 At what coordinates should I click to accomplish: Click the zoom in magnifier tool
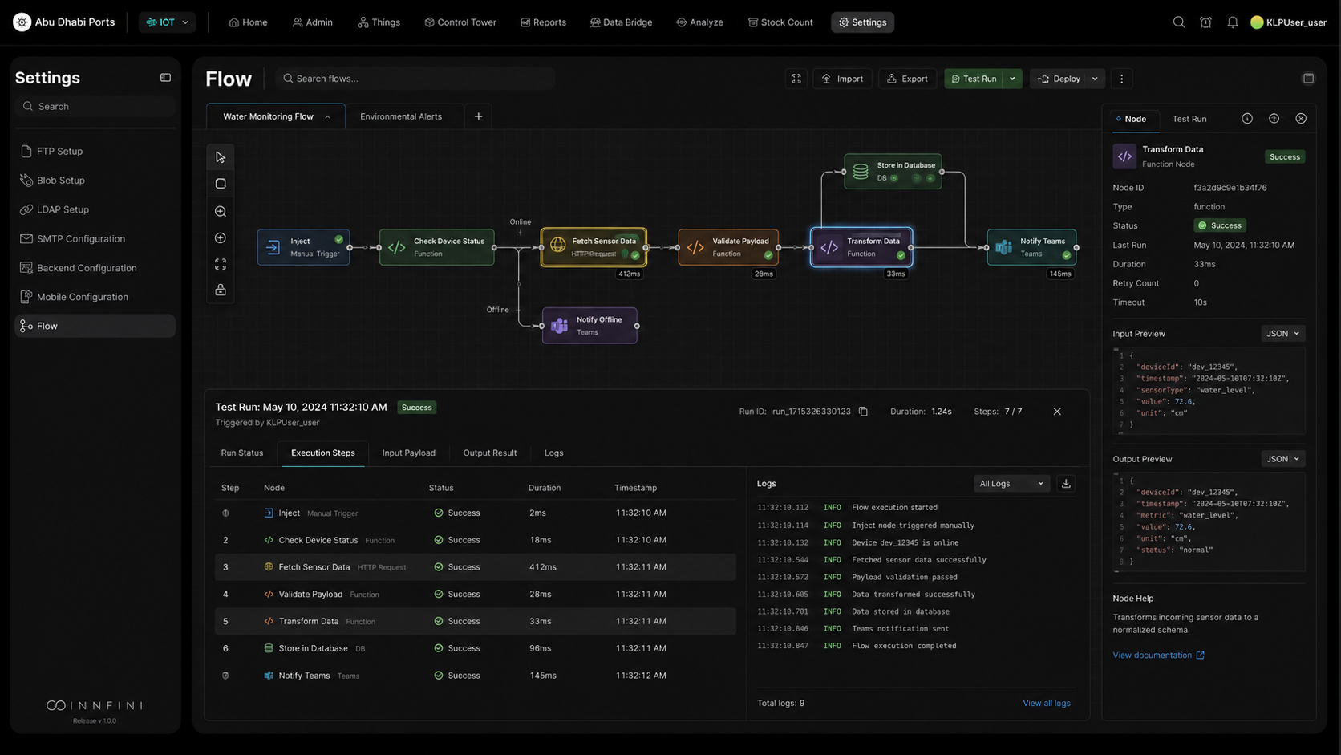pyautogui.click(x=221, y=212)
